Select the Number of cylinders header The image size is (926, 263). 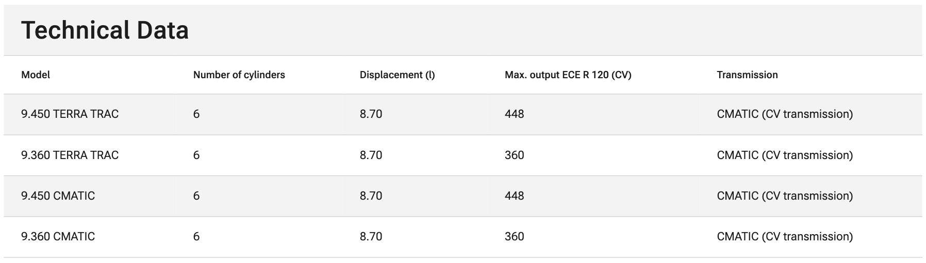pos(239,75)
